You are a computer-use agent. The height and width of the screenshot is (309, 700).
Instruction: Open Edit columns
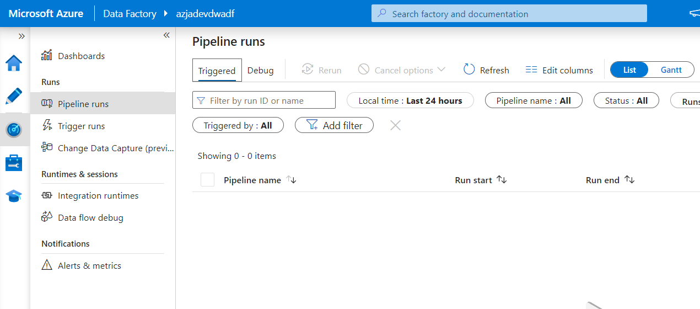[x=559, y=70]
